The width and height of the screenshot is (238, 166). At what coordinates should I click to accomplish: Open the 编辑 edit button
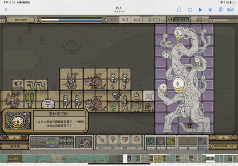tap(230, 10)
